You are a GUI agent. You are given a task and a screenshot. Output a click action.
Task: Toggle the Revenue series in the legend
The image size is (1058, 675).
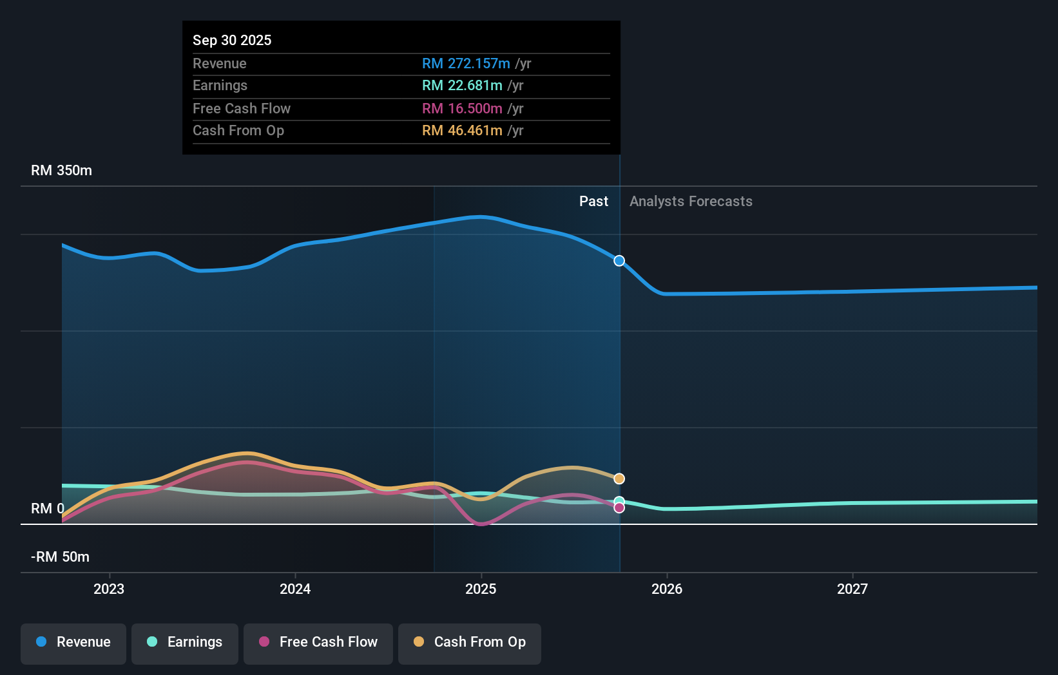click(x=73, y=643)
